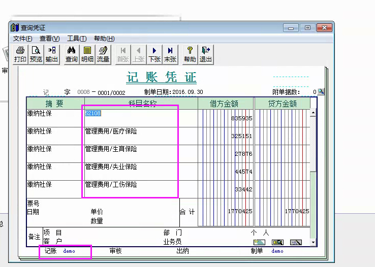Click the rightmost icon under 个人 row
Screen dimensions: 375x267
(x=296, y=243)
